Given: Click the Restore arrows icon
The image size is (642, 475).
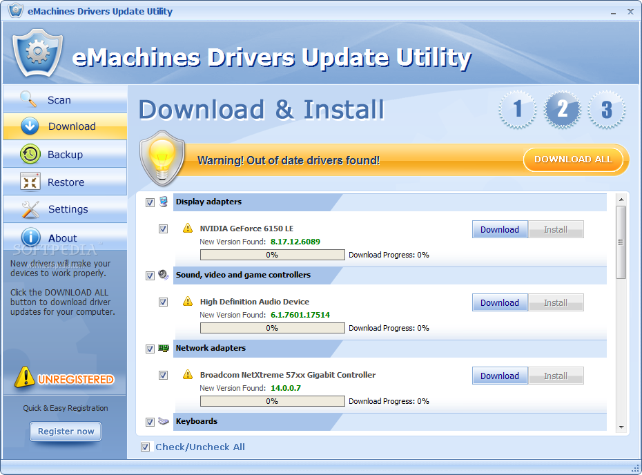Looking at the screenshot, I should pyautogui.click(x=30, y=182).
